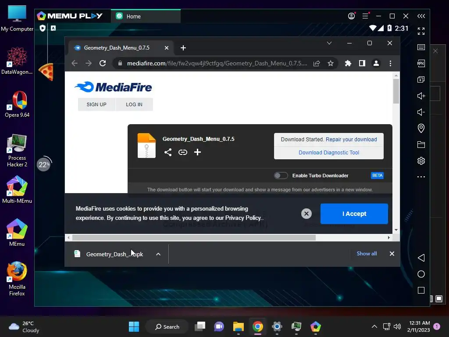Copy link with the chain icon

point(183,152)
